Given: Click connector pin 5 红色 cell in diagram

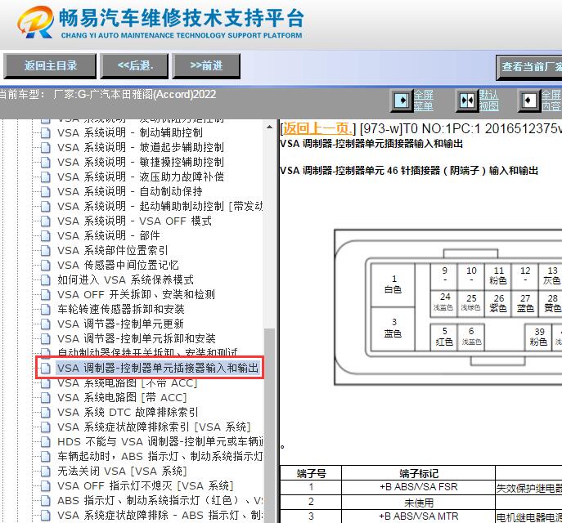Looking at the screenshot, I should 444,337.
